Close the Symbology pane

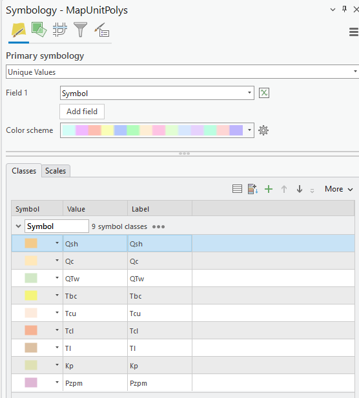356,10
